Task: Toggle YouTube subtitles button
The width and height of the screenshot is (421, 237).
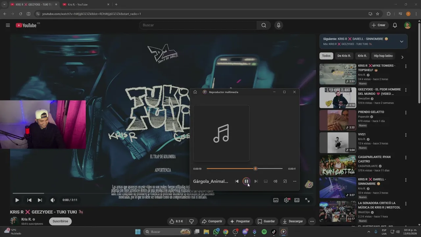Action: (x=276, y=200)
